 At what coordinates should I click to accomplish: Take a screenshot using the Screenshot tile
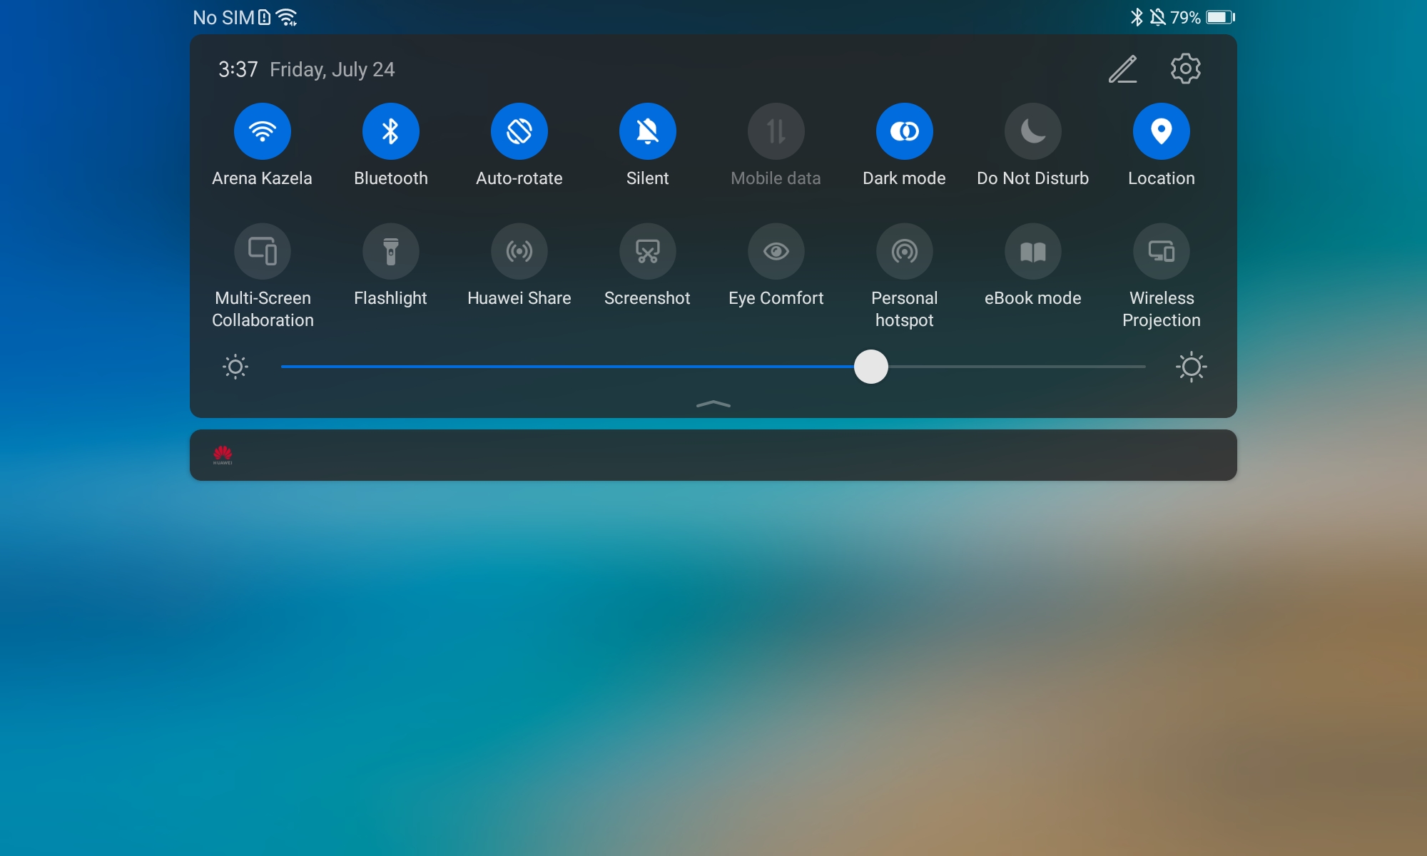tap(647, 251)
